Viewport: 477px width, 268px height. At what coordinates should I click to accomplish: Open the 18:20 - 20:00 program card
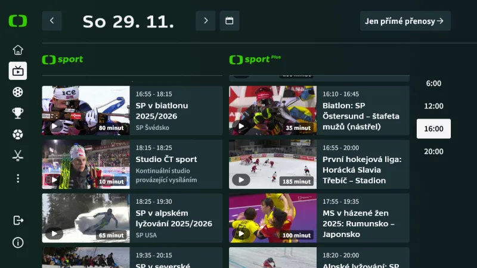click(x=319, y=258)
